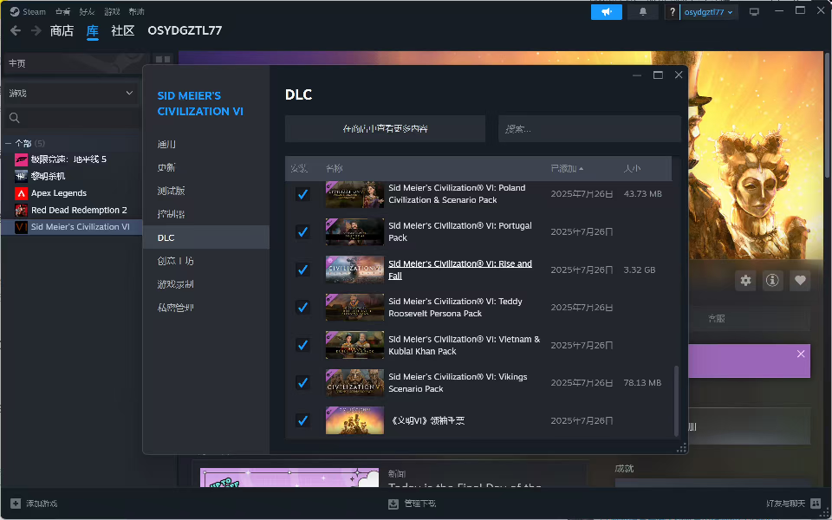Go to the 商店 store tab
The width and height of the screenshot is (832, 520).
pos(62,31)
